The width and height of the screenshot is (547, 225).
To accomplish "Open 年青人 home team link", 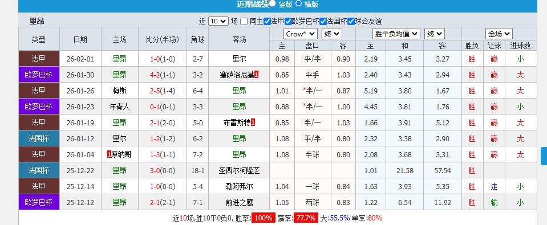I will pos(120,107).
